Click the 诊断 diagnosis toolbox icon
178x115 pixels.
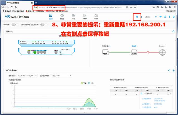coord(96,17)
